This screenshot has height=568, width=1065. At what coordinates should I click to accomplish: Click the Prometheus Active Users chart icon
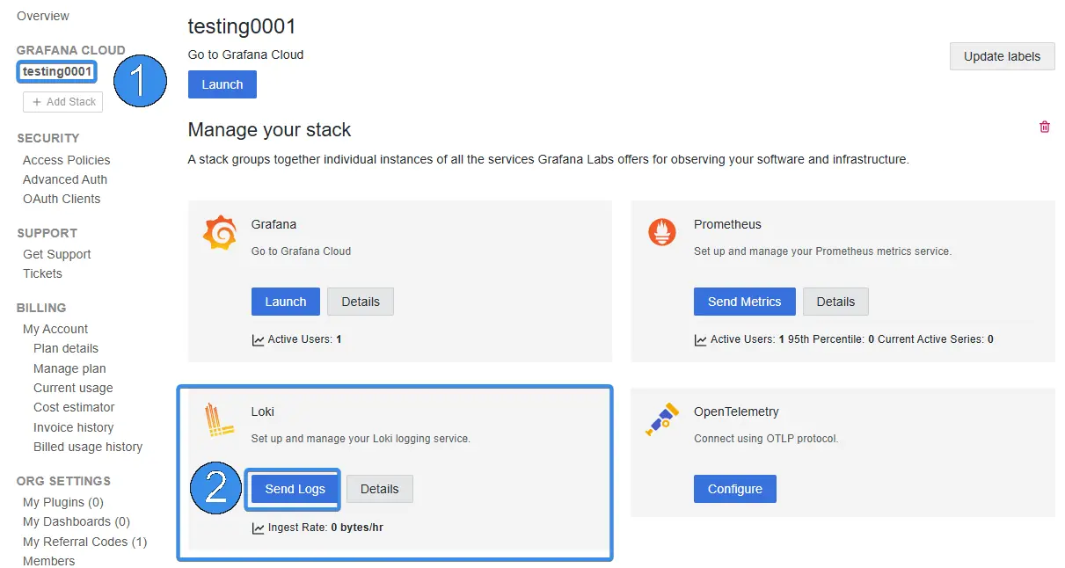pos(700,339)
